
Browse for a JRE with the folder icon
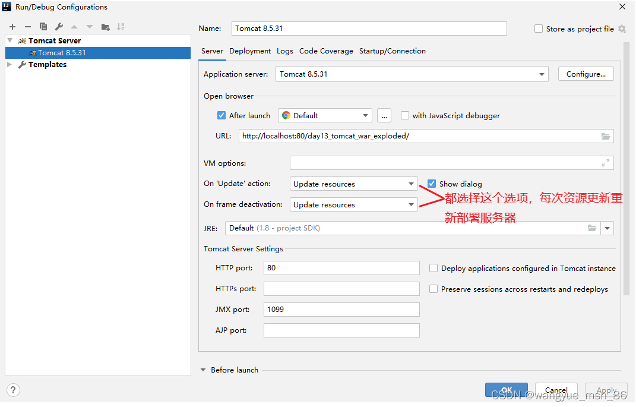[x=592, y=228]
